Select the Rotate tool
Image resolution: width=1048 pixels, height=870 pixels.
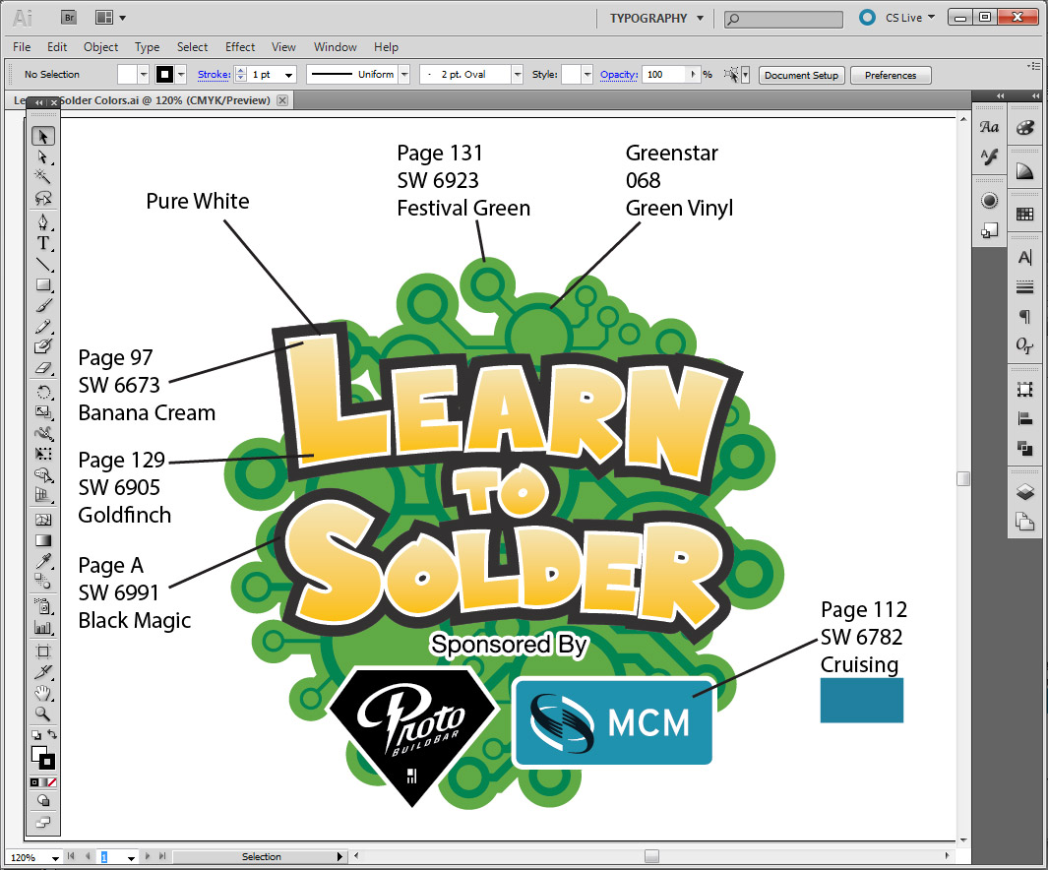pyautogui.click(x=42, y=393)
